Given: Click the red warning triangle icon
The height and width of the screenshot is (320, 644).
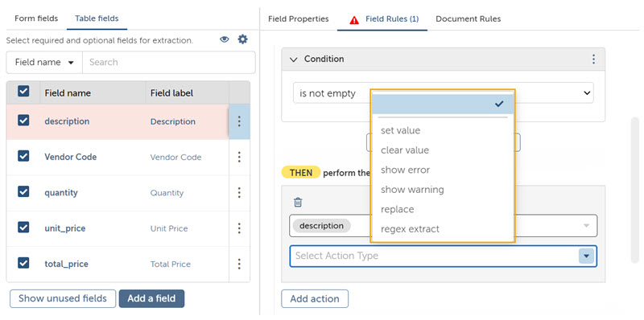Looking at the screenshot, I should (354, 19).
